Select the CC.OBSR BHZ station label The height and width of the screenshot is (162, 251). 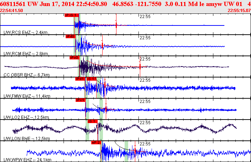click(x=26, y=75)
